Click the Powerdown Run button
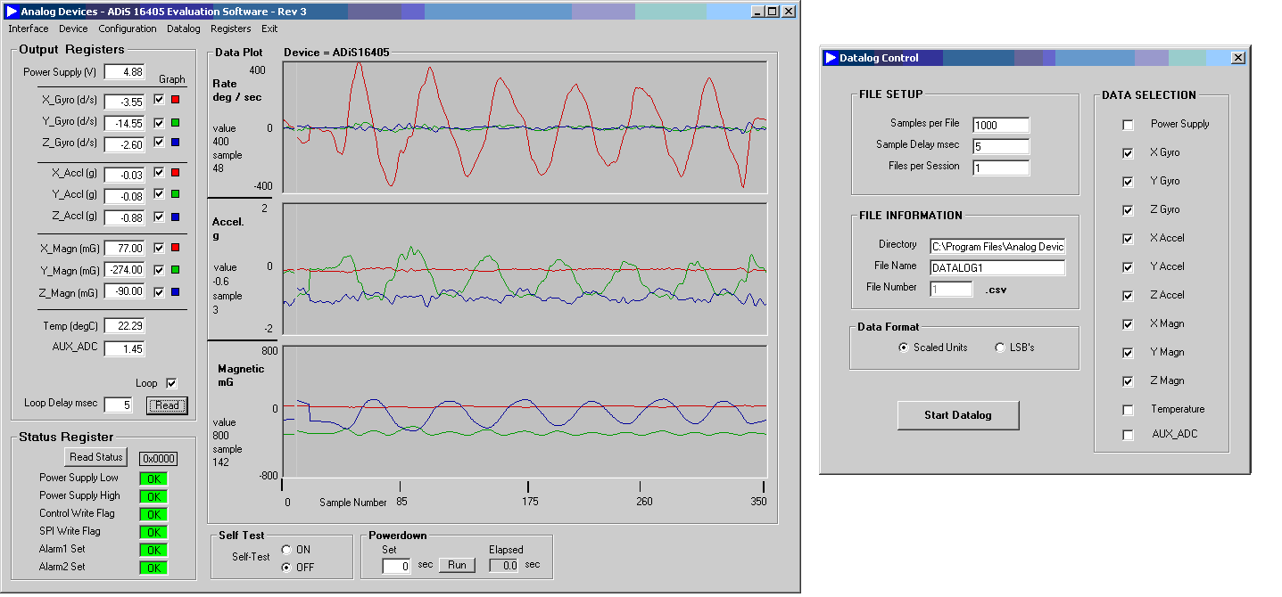1282x597 pixels. (458, 565)
